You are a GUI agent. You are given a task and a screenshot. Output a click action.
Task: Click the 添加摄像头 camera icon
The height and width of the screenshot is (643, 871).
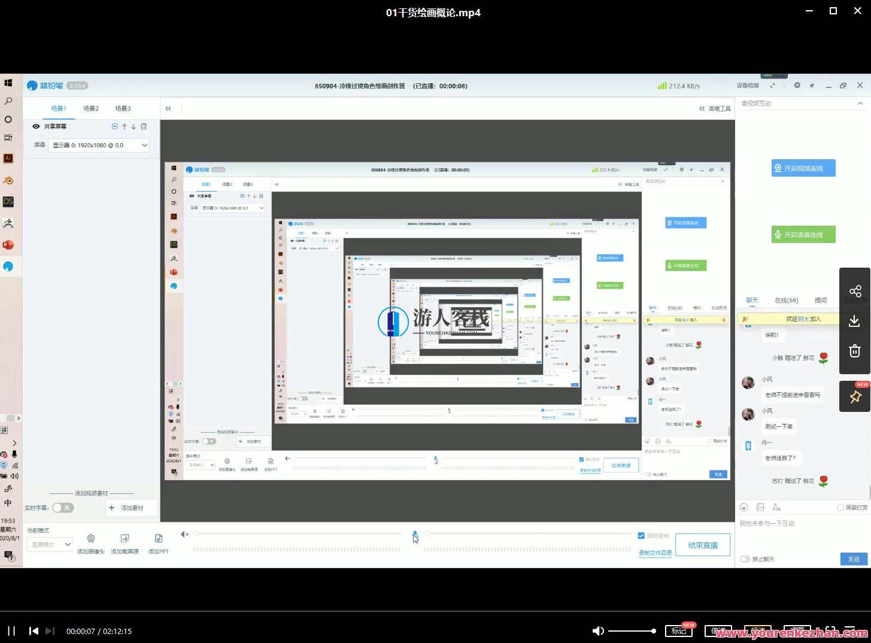(91, 539)
